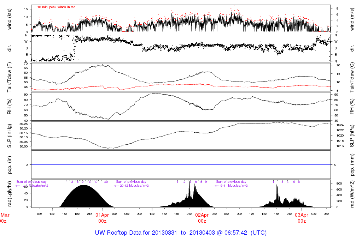Click the 'UW Rooftop Data' chart title
The width and height of the screenshot is (362, 247).
tap(181, 233)
